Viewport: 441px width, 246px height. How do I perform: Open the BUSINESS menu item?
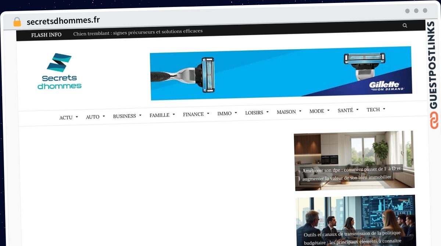click(124, 116)
